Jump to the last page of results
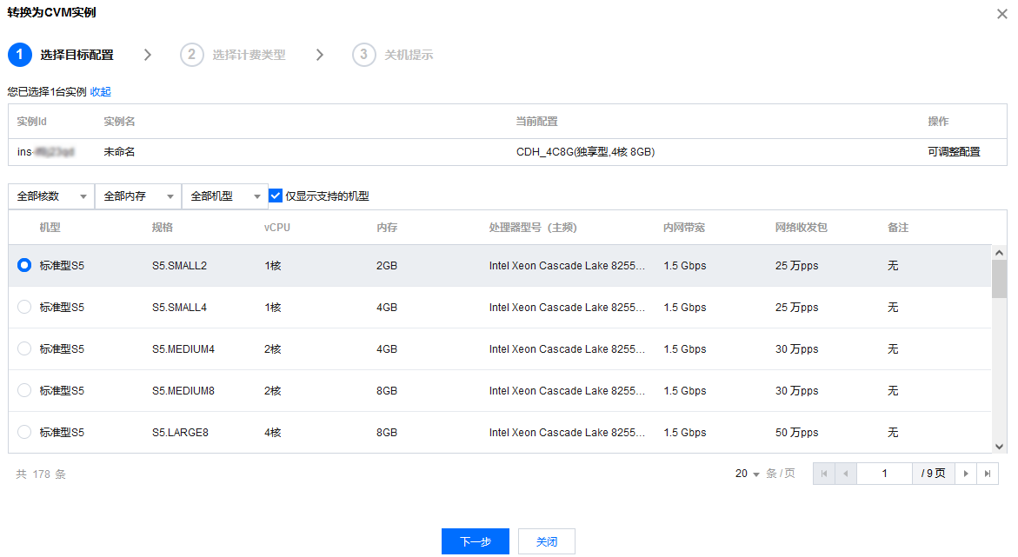Image resolution: width=1018 pixels, height=557 pixels. (988, 474)
